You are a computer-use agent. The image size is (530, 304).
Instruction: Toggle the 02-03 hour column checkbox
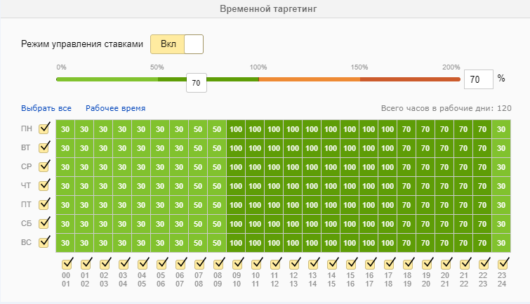coord(105,263)
